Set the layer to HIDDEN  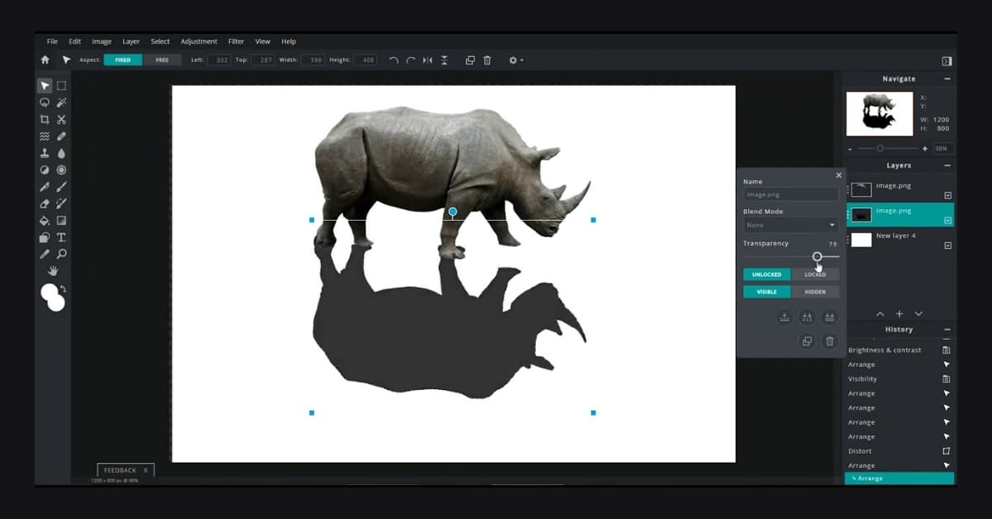(815, 292)
